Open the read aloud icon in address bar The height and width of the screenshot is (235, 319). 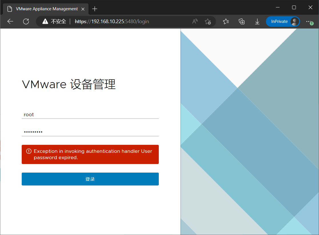coord(195,21)
